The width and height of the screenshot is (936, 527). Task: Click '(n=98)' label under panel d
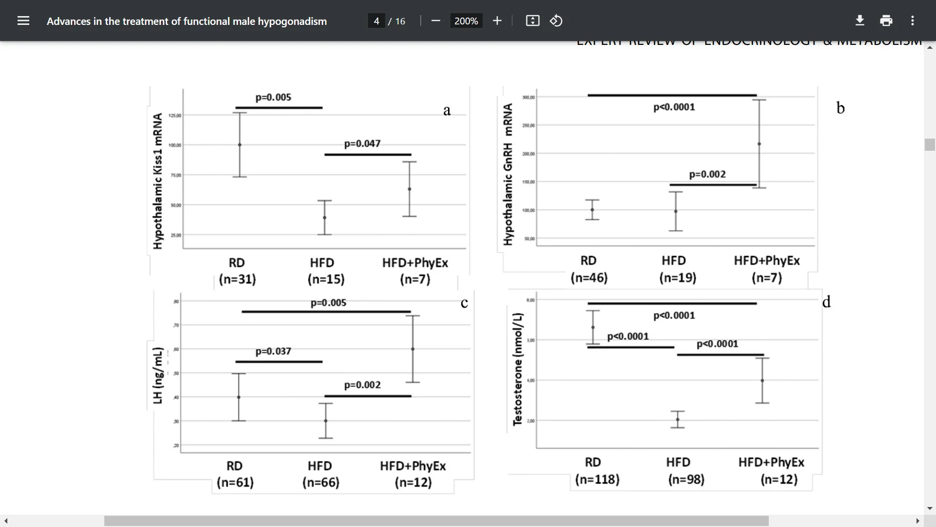[x=686, y=479]
